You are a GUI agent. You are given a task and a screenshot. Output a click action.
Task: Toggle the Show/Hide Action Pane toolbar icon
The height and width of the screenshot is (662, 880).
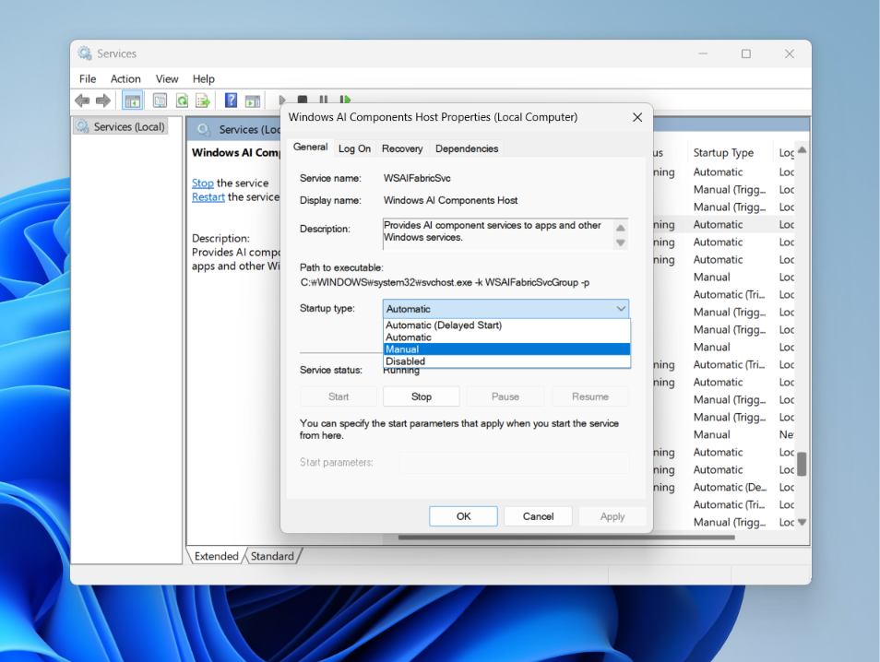click(x=253, y=101)
